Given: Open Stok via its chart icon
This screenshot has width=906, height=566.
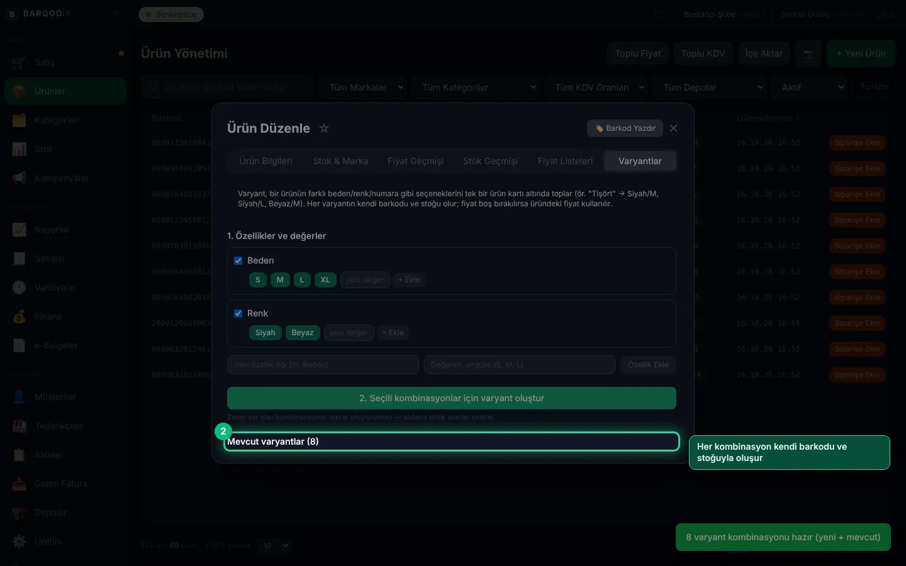Looking at the screenshot, I should coord(19,149).
